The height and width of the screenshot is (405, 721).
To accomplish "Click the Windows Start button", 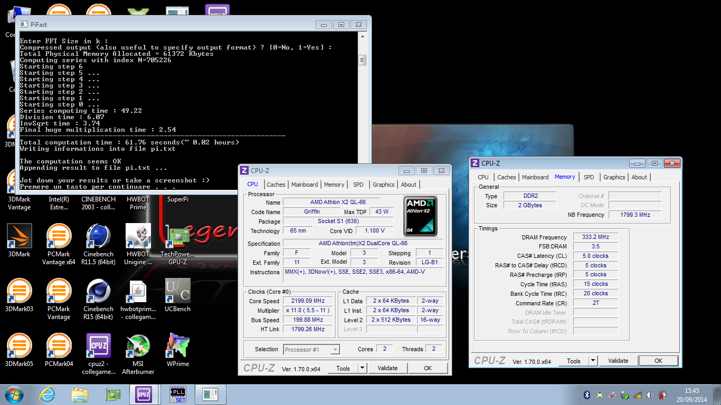I will [x=14, y=394].
